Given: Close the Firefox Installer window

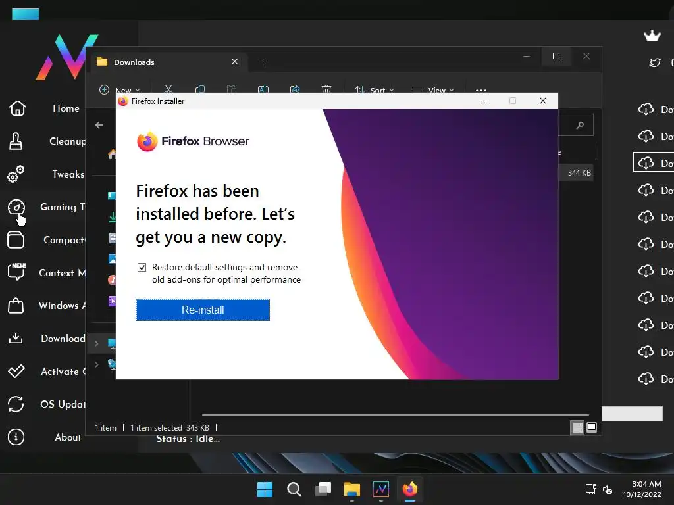Looking at the screenshot, I should click(x=543, y=101).
